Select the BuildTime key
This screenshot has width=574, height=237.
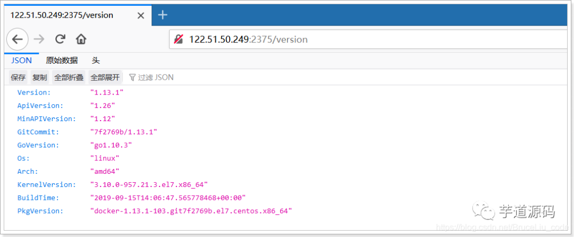click(38, 198)
